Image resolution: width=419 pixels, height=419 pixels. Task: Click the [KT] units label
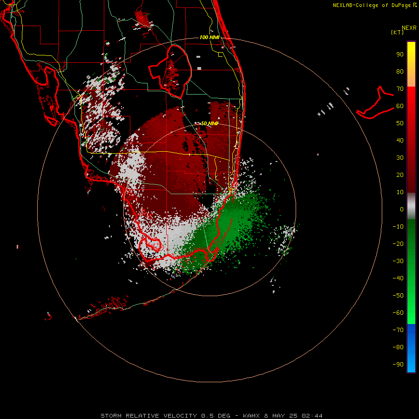tap(398, 32)
